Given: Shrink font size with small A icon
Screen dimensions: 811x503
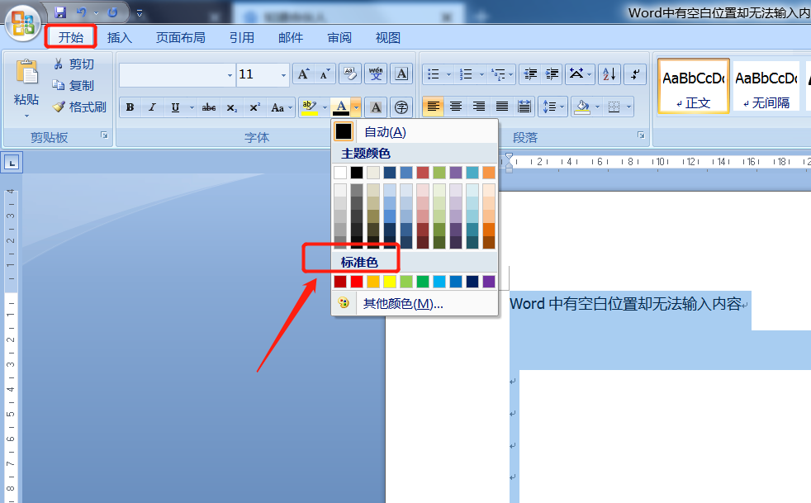Looking at the screenshot, I should (325, 74).
